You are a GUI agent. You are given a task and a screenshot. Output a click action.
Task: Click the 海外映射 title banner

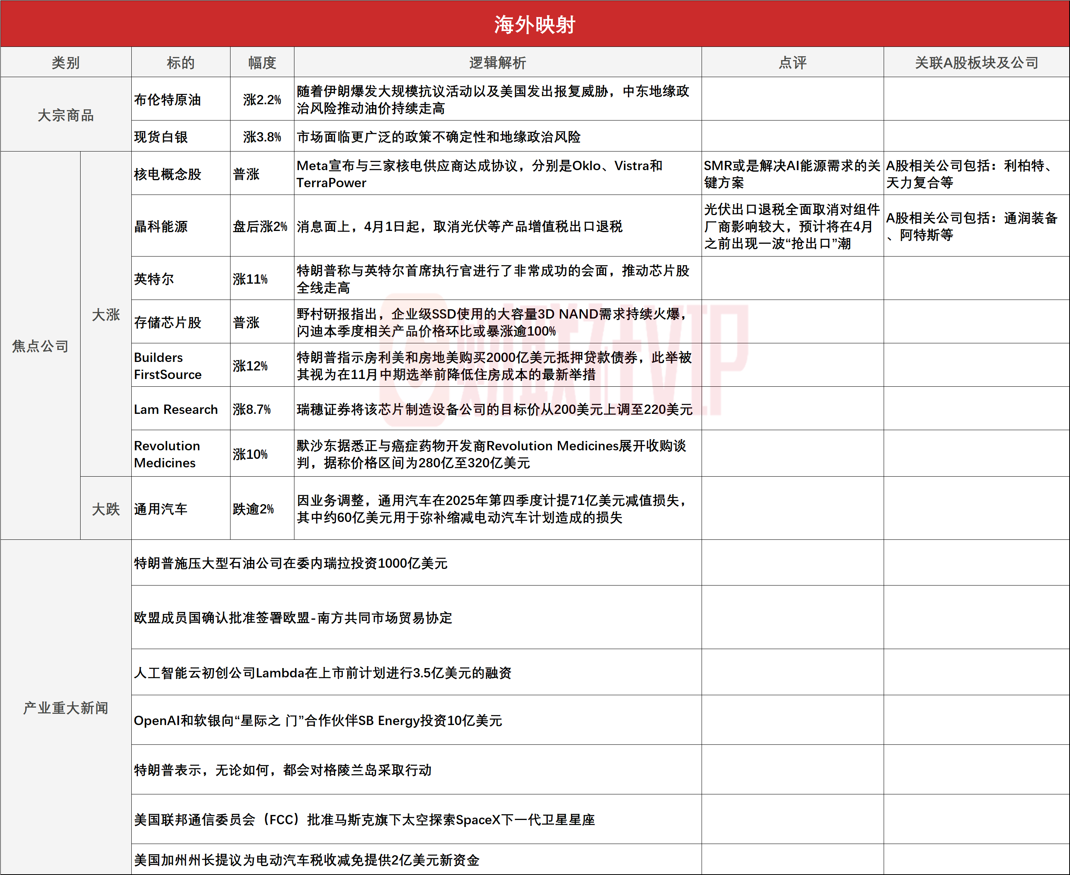click(x=535, y=24)
